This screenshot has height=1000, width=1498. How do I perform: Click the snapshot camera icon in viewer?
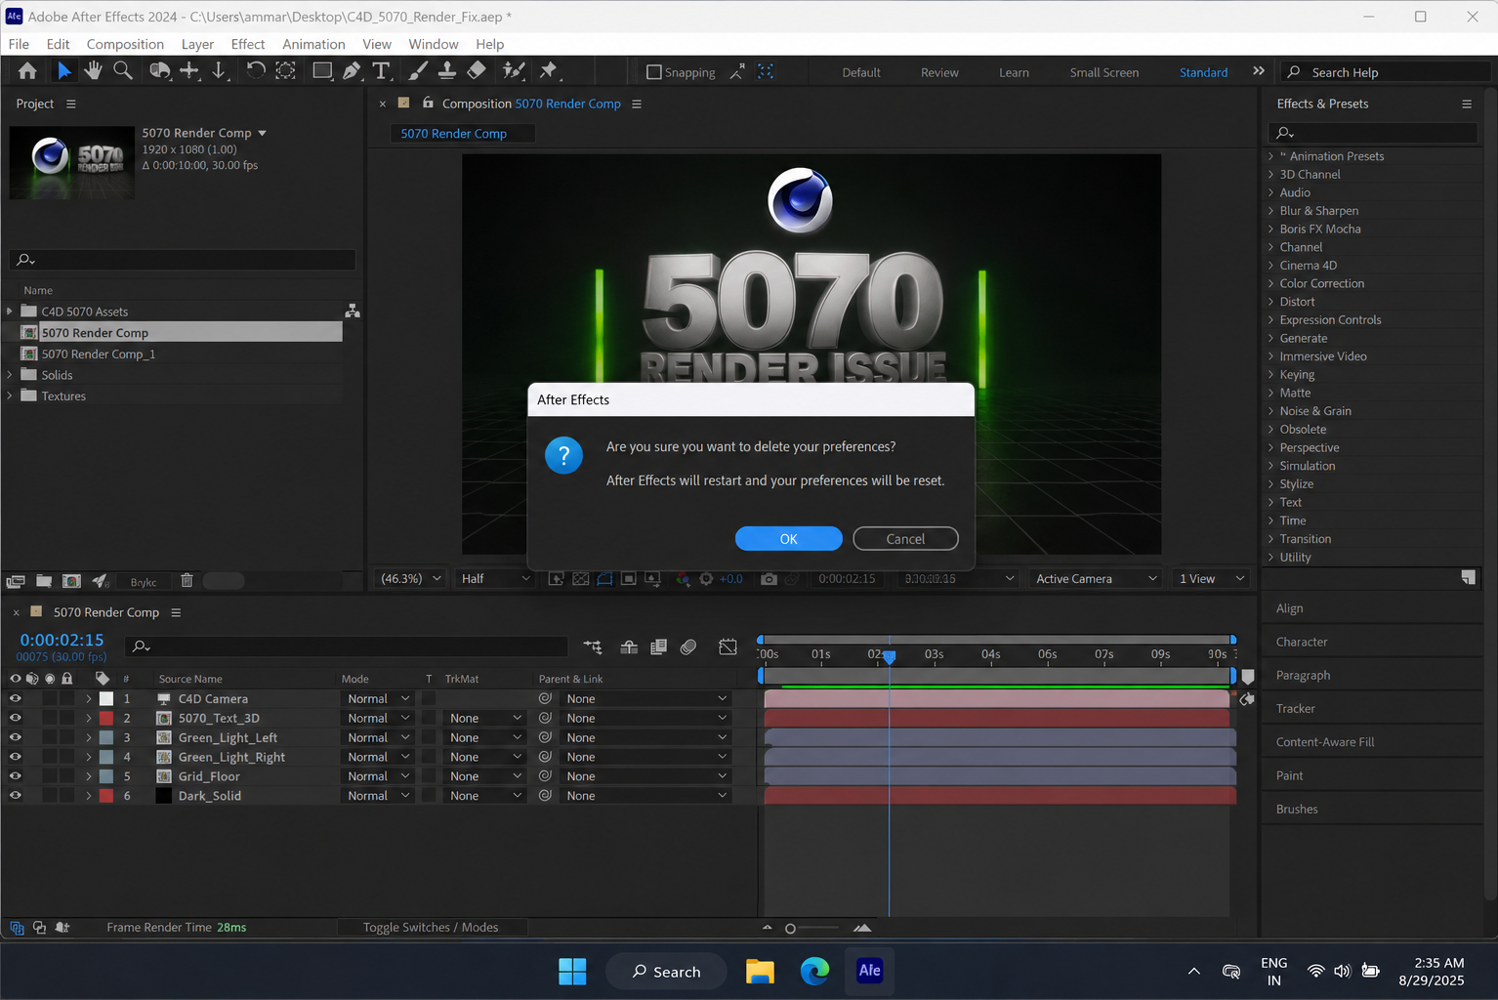[769, 579]
